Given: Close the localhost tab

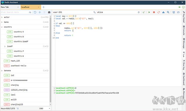Looking at the screenshot, I should click(x=39, y=7).
